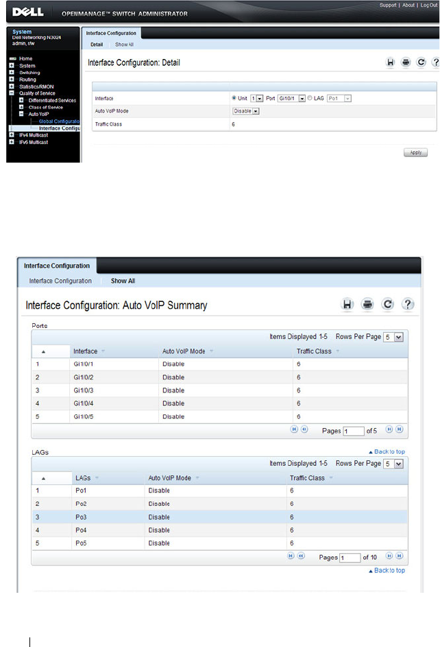Open the LAG Po1 dropdown
Screen dimensions: 440x647
339,98
